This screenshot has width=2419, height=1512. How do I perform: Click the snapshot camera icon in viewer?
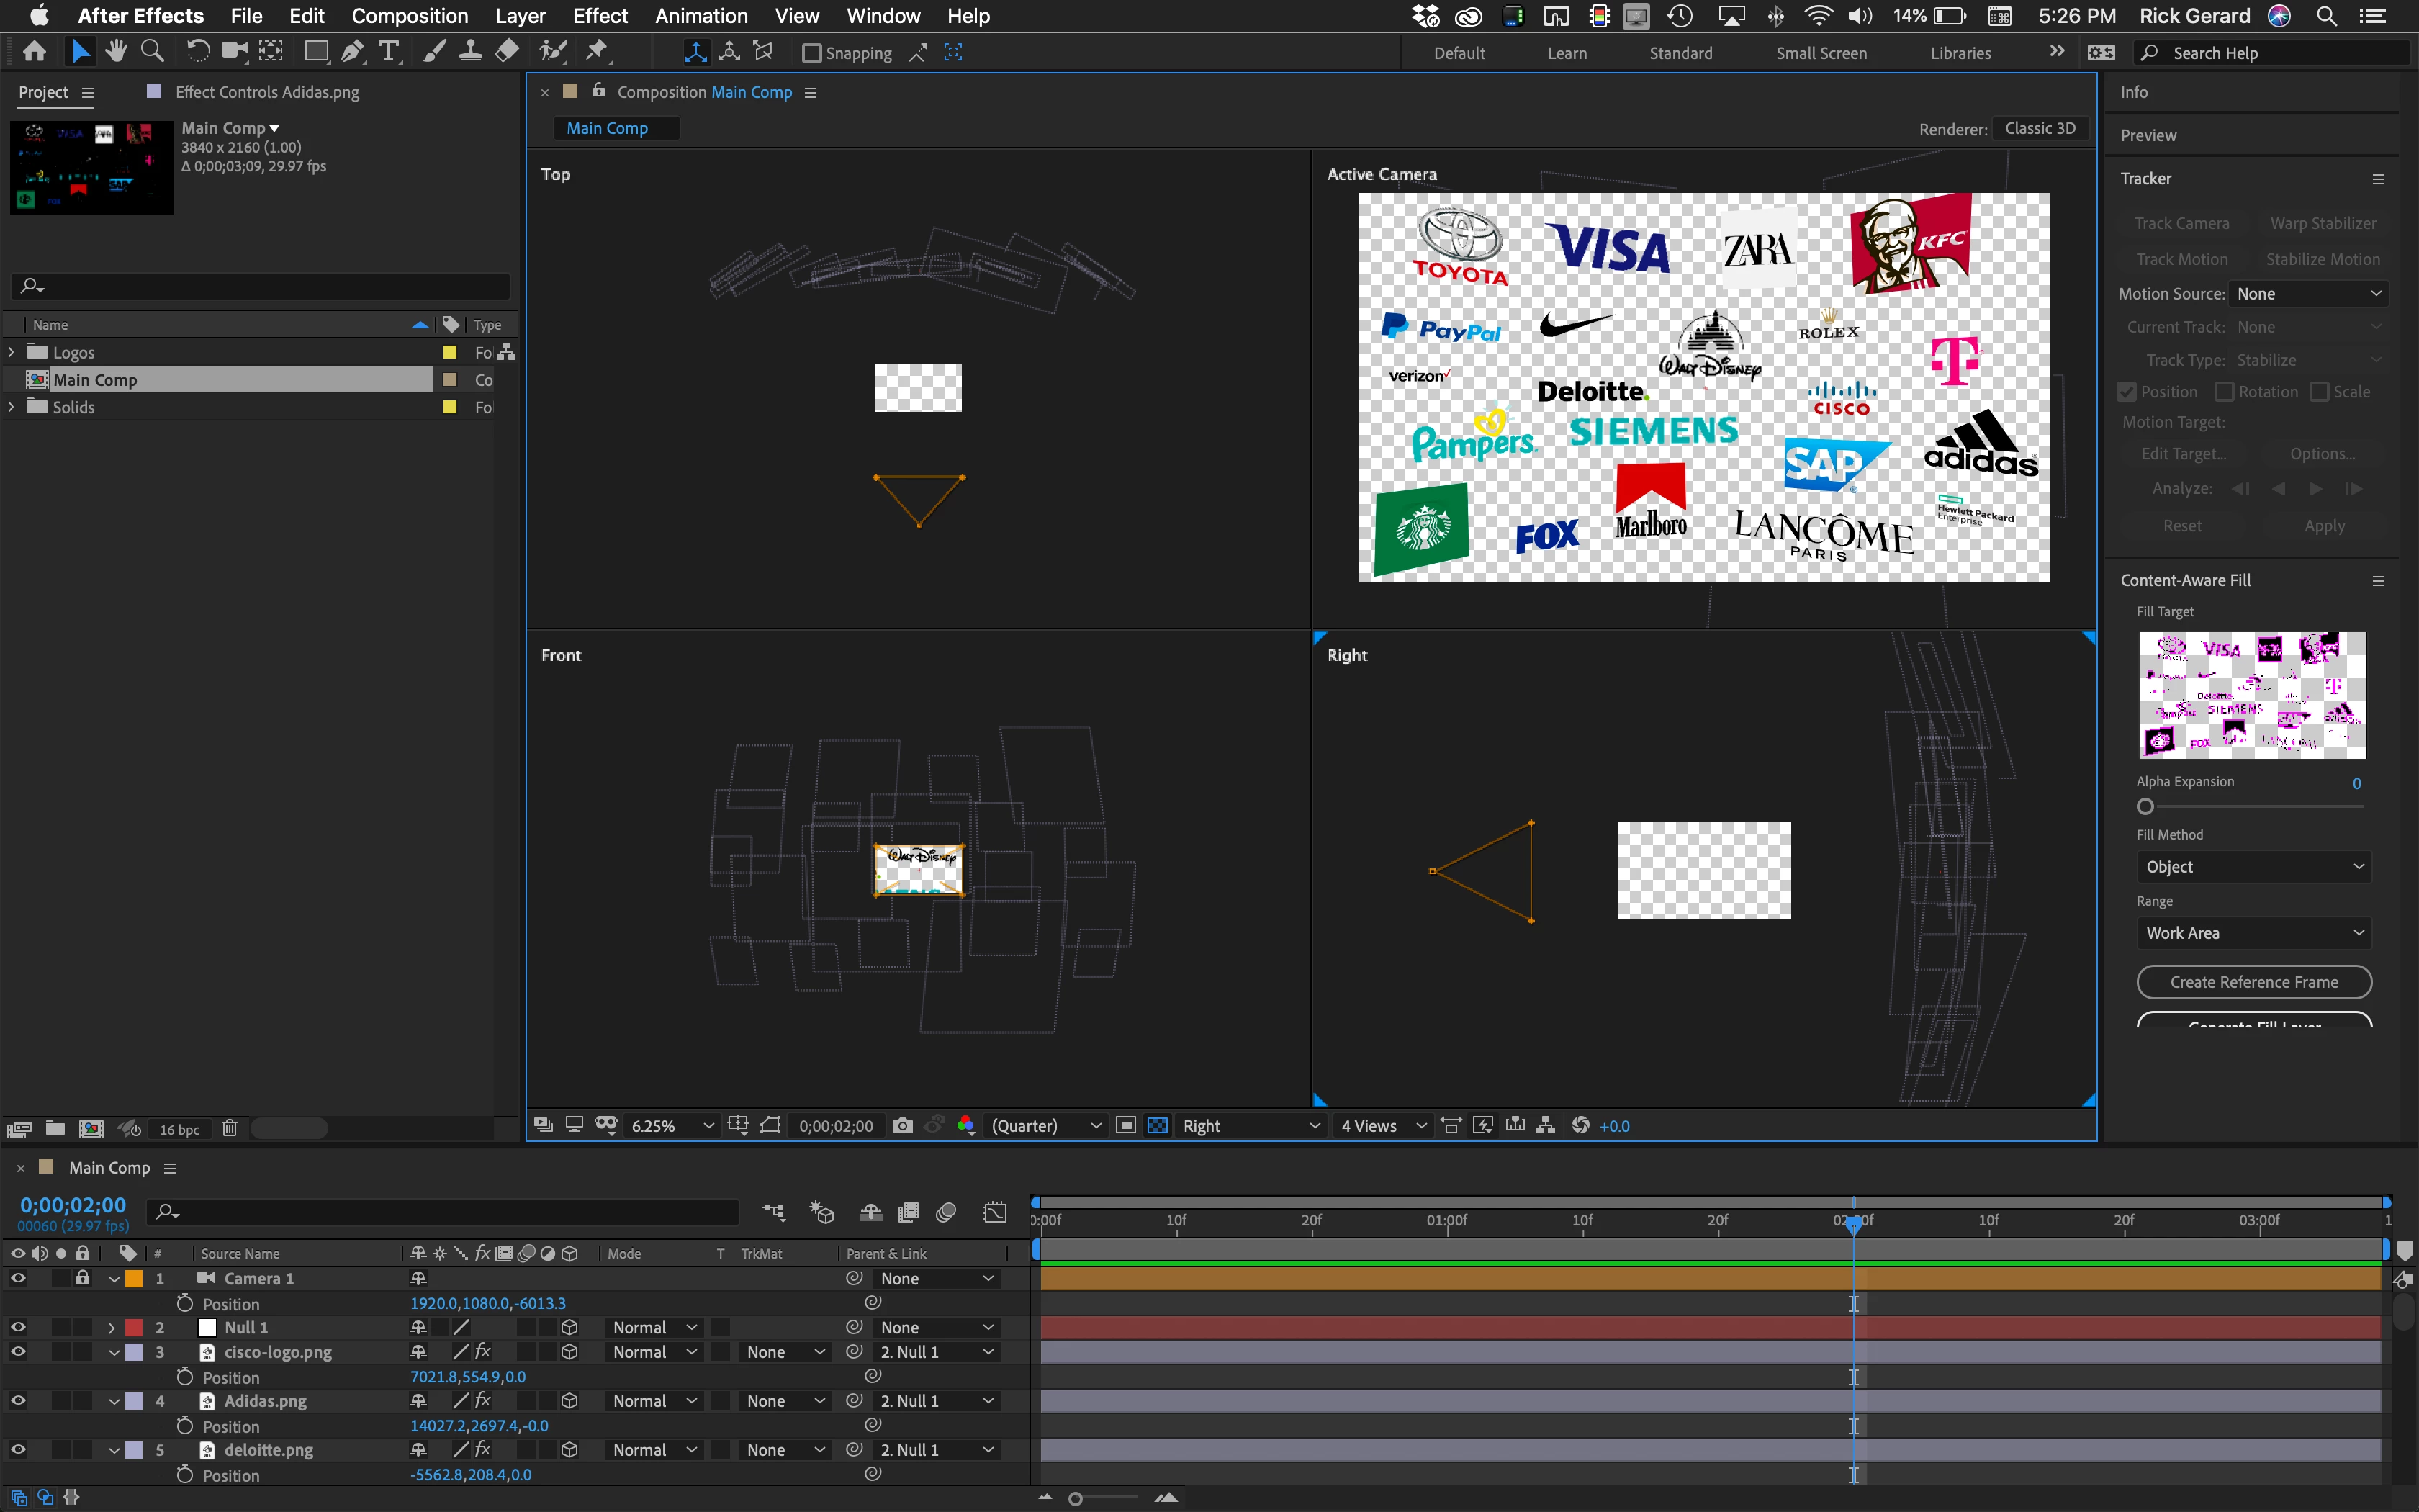click(x=901, y=1125)
